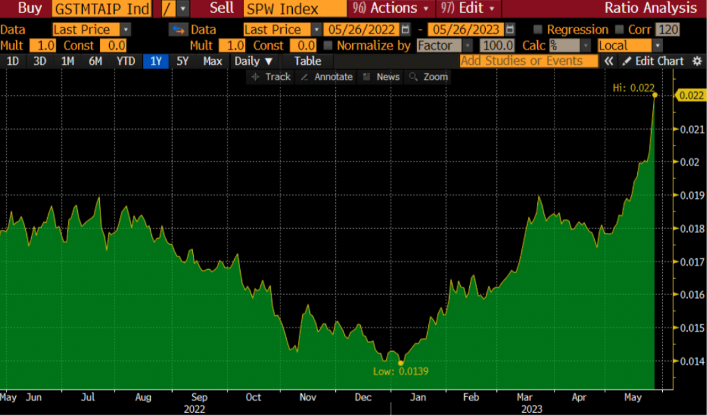Image resolution: width=707 pixels, height=416 pixels.
Task: Collapse panel with double chevron icon
Action: click(608, 61)
